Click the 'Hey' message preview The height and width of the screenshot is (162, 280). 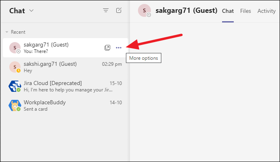point(28,71)
